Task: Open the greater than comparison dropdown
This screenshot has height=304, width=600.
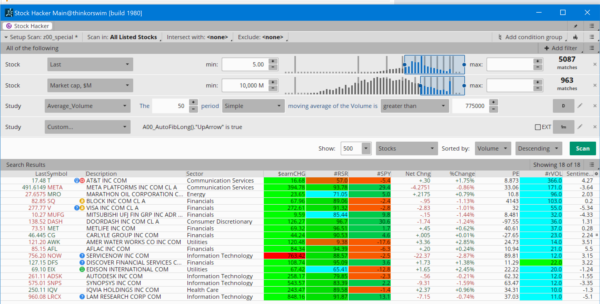Action: 415,106
